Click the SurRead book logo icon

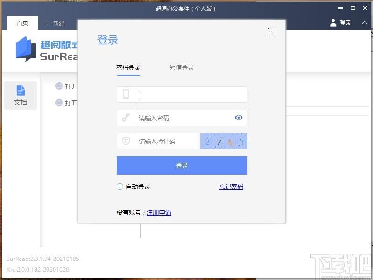tap(26, 49)
